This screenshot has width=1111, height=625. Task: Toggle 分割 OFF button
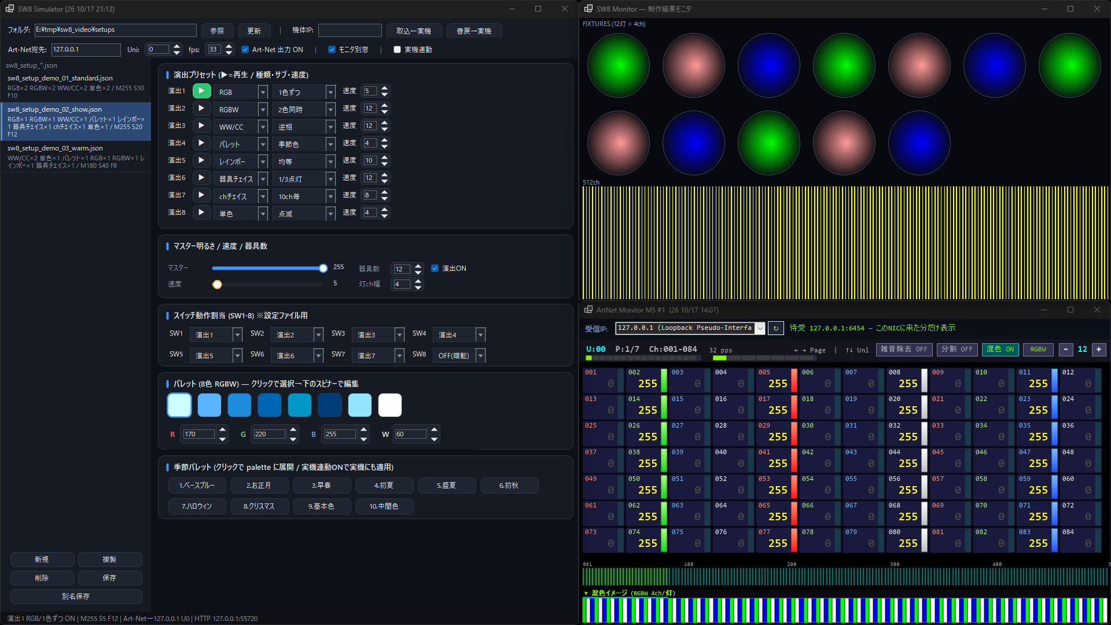(957, 349)
